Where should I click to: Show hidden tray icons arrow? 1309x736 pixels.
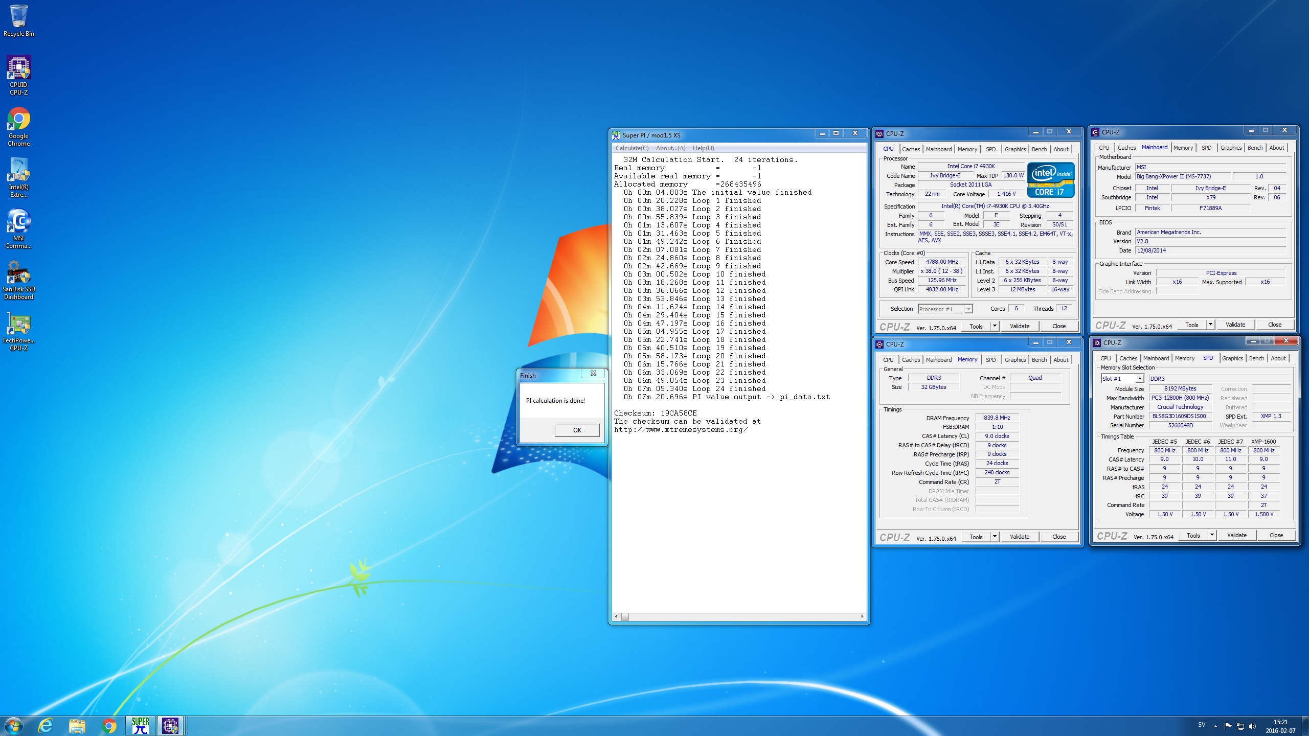tap(1215, 726)
